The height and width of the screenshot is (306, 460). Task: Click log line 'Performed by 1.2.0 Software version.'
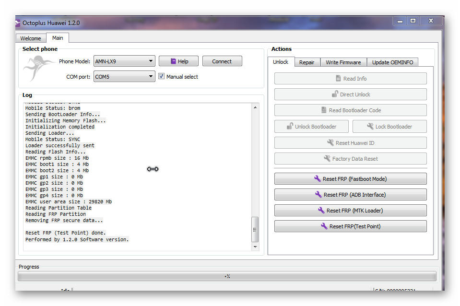77,239
